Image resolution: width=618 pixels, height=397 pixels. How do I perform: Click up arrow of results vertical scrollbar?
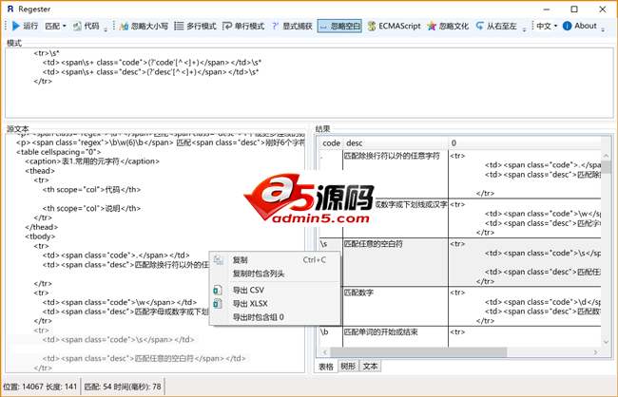pos(607,156)
